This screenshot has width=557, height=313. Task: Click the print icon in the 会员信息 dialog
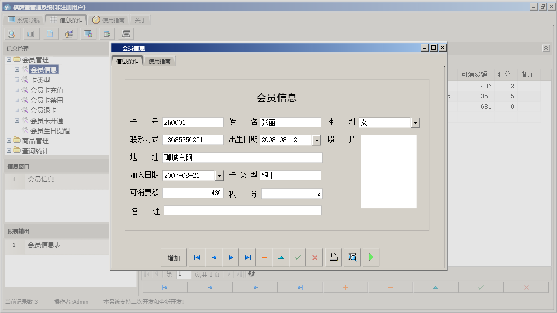333,257
